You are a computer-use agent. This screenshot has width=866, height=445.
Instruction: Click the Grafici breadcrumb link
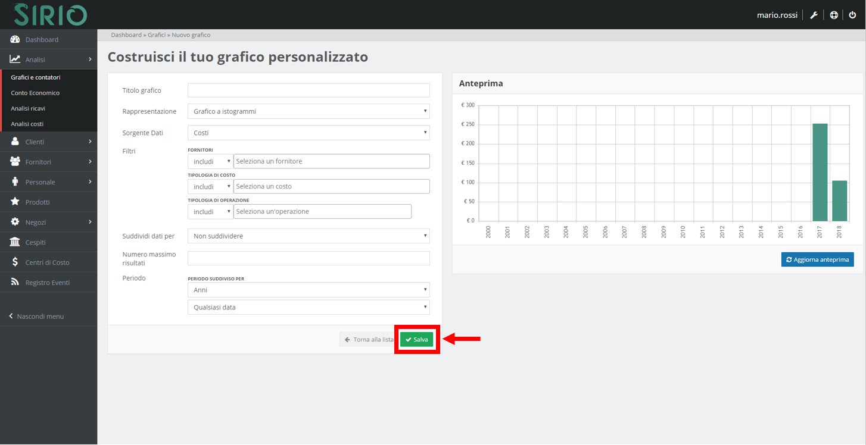156,35
